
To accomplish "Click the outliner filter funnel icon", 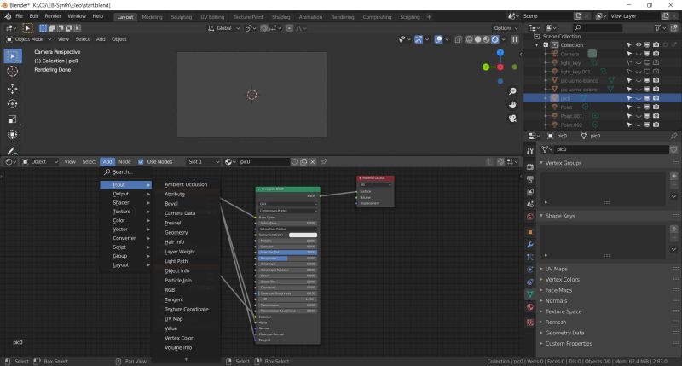I will click(x=657, y=28).
